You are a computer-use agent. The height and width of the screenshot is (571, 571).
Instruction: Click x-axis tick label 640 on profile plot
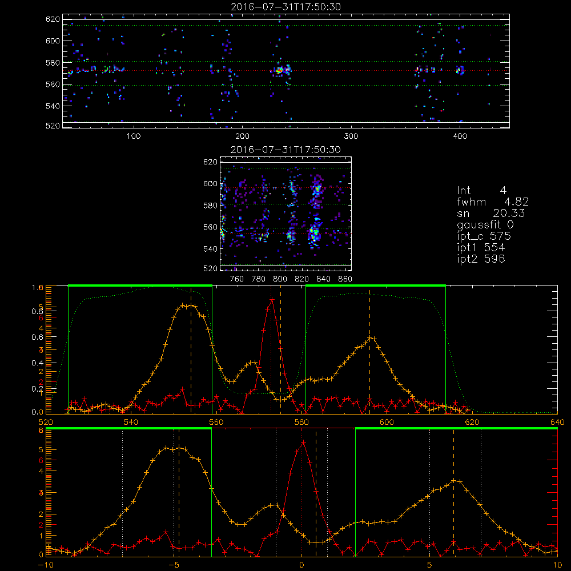tap(557, 422)
